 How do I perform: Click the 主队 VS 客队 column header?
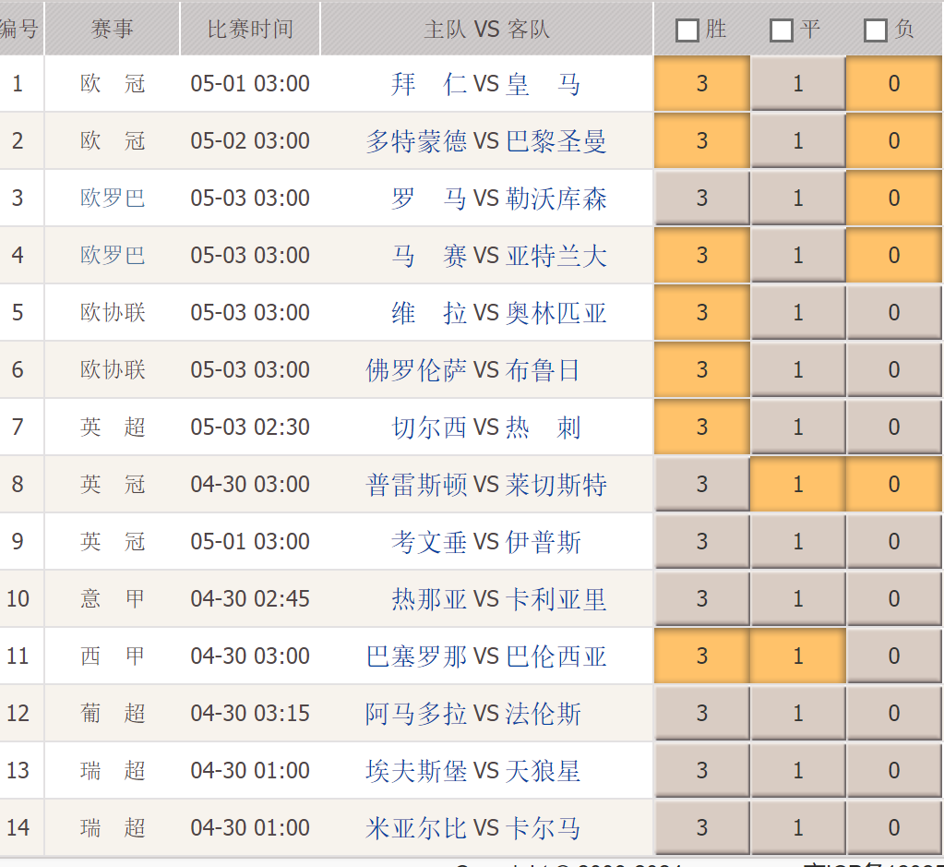click(486, 29)
